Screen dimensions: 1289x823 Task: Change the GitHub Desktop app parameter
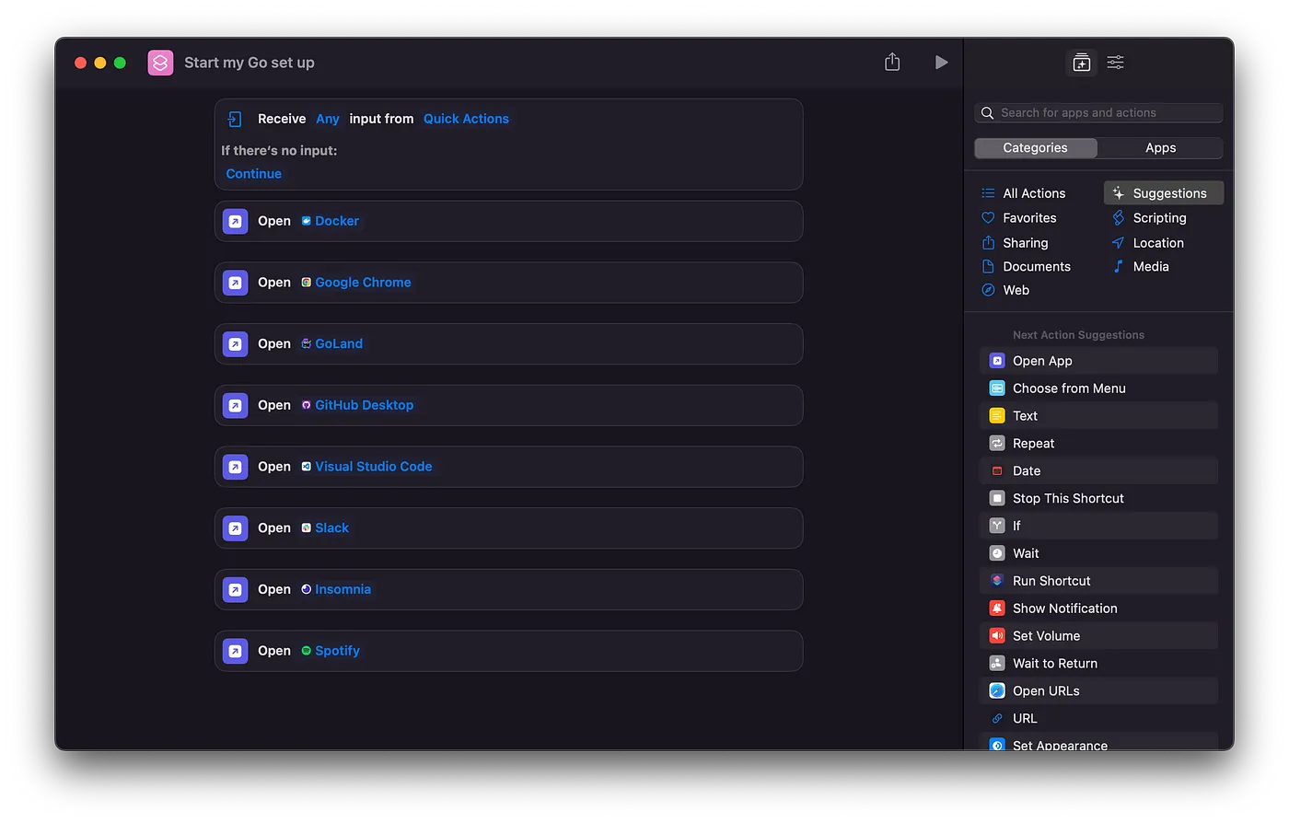pos(358,405)
